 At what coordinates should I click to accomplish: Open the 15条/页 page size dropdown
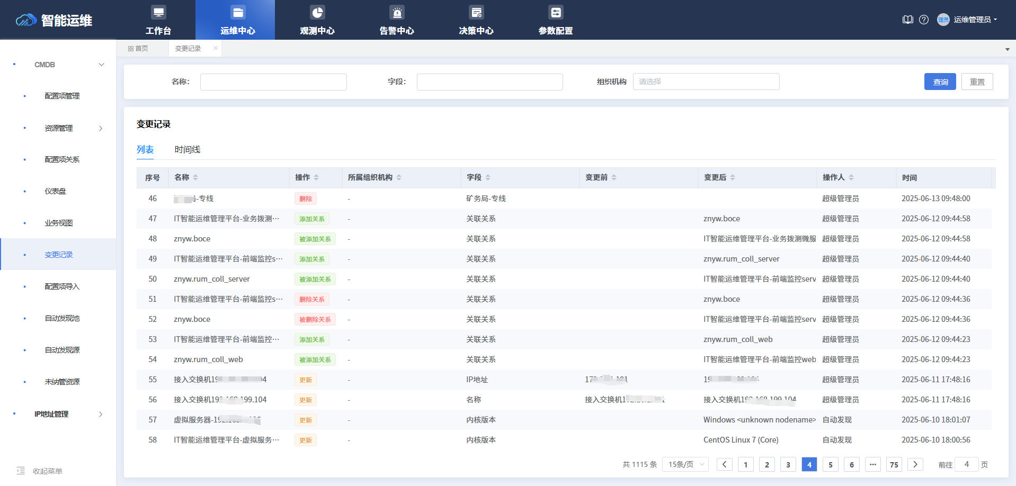coord(685,464)
